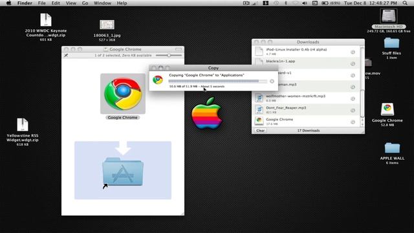This screenshot has height=233, width=414.
Task: Click the Downloads window scrollbar thumb
Action: click(x=362, y=104)
